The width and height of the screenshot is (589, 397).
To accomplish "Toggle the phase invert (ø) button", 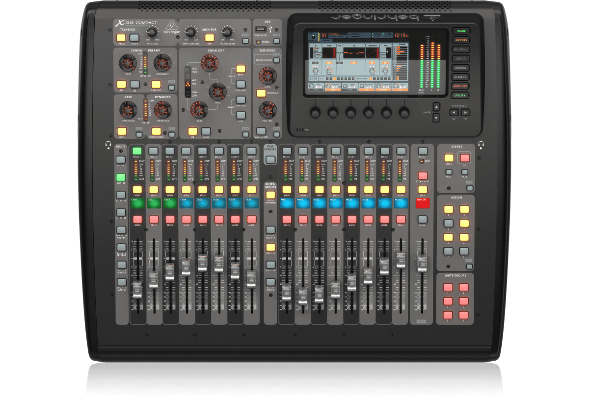I will point(135,84).
